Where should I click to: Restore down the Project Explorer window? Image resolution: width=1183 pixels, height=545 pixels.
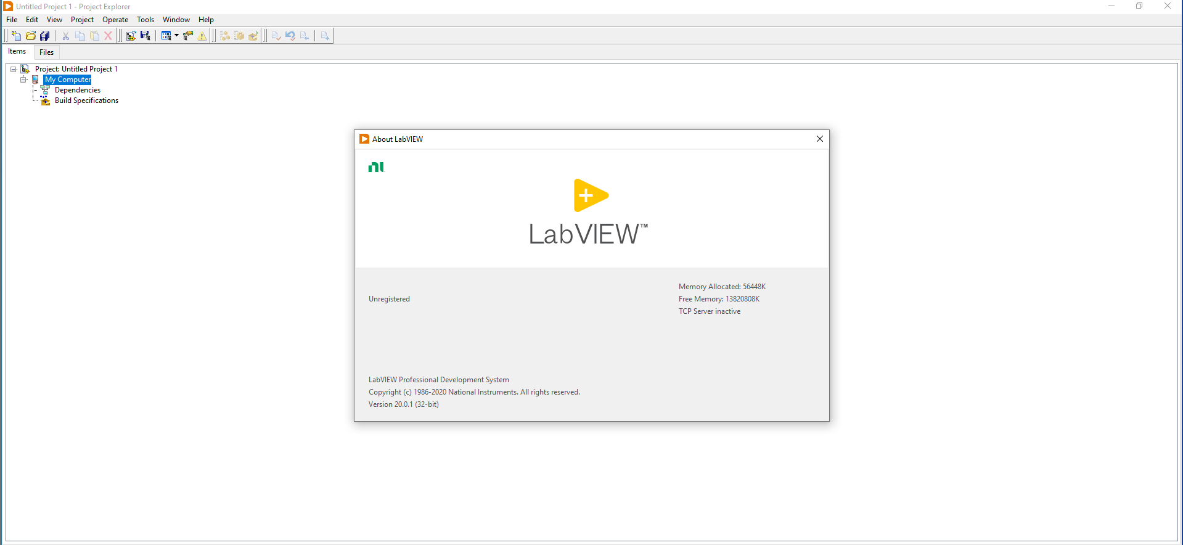coord(1139,6)
